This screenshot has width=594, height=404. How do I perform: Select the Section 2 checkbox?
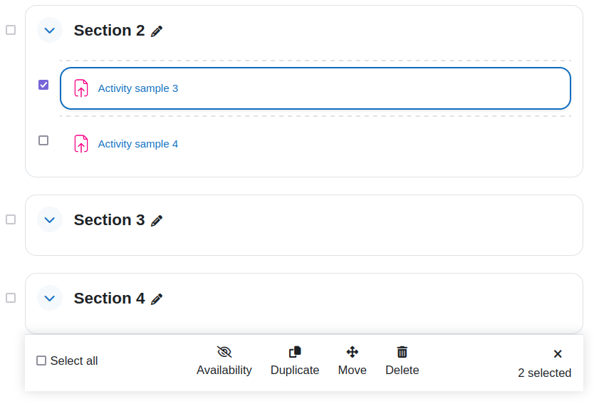(11, 30)
